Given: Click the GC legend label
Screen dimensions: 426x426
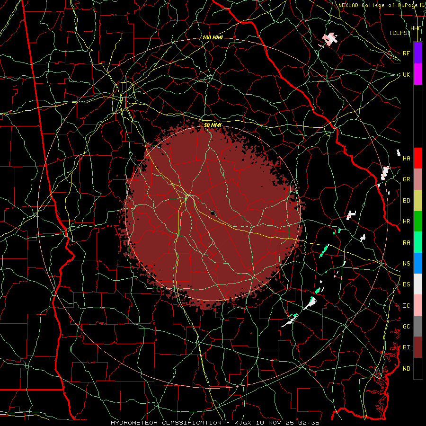Looking at the screenshot, I should [406, 327].
